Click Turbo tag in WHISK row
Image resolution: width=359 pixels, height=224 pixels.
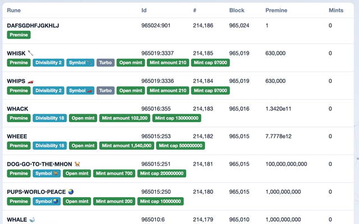[x=105, y=63]
